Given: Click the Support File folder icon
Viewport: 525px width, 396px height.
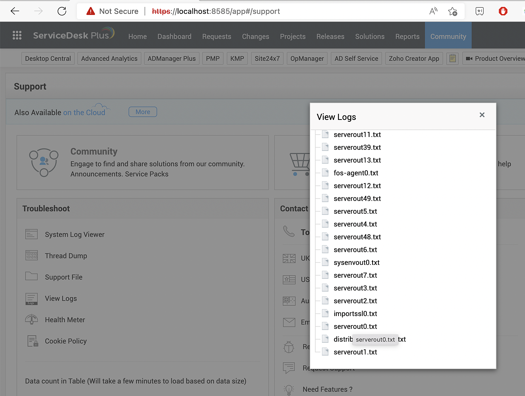Looking at the screenshot, I should (31, 277).
